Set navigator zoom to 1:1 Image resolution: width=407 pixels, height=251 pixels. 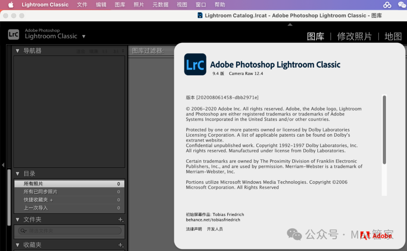click(105, 51)
